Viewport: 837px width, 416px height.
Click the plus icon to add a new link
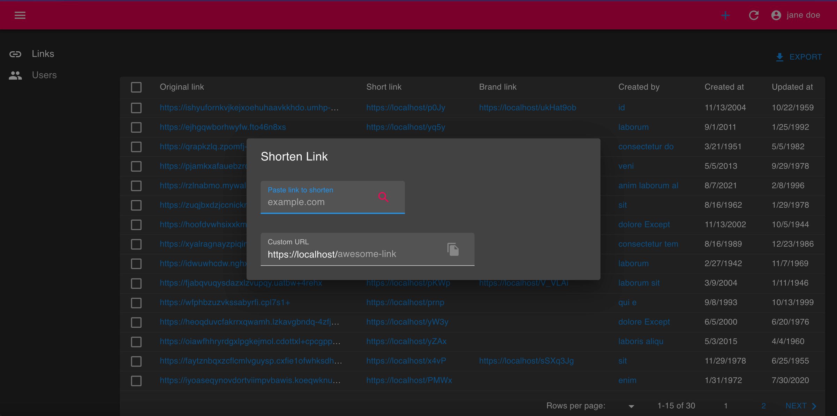[725, 15]
